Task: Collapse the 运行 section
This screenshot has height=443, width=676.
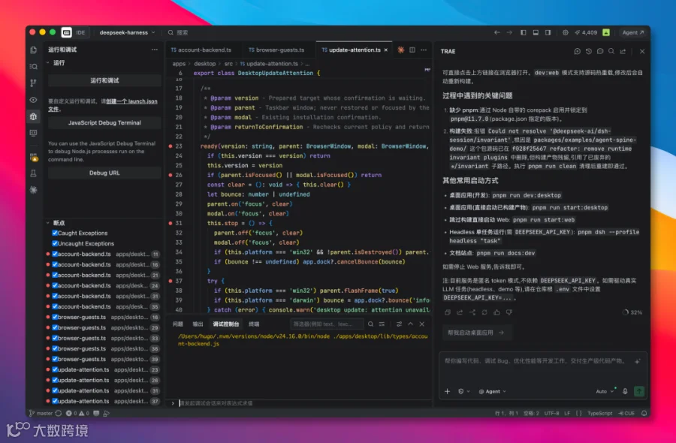Action: [47, 63]
